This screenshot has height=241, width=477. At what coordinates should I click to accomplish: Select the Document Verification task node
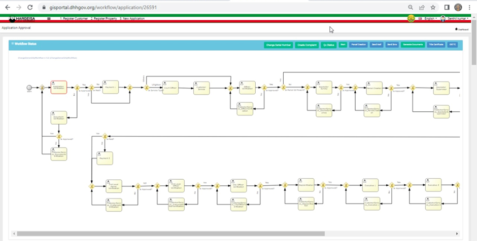pos(59,117)
